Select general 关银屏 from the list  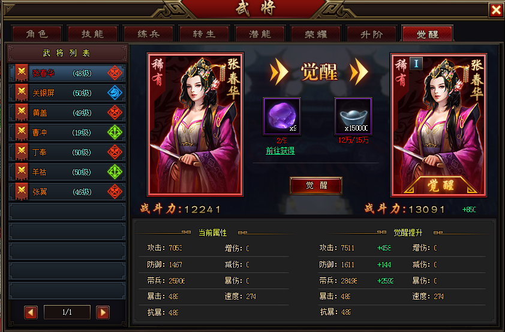[x=67, y=93]
